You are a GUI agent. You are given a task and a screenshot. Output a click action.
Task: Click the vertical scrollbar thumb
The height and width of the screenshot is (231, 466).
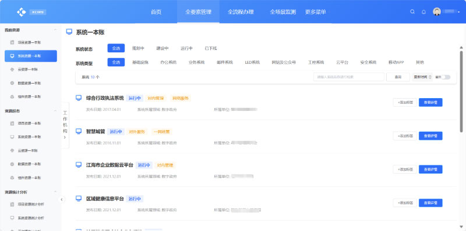pos(461,91)
